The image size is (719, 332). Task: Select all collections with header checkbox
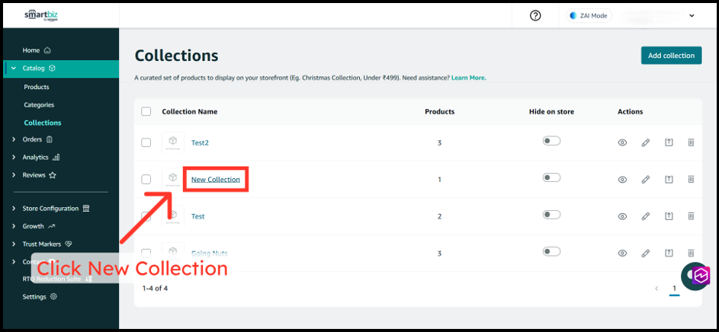tap(146, 111)
